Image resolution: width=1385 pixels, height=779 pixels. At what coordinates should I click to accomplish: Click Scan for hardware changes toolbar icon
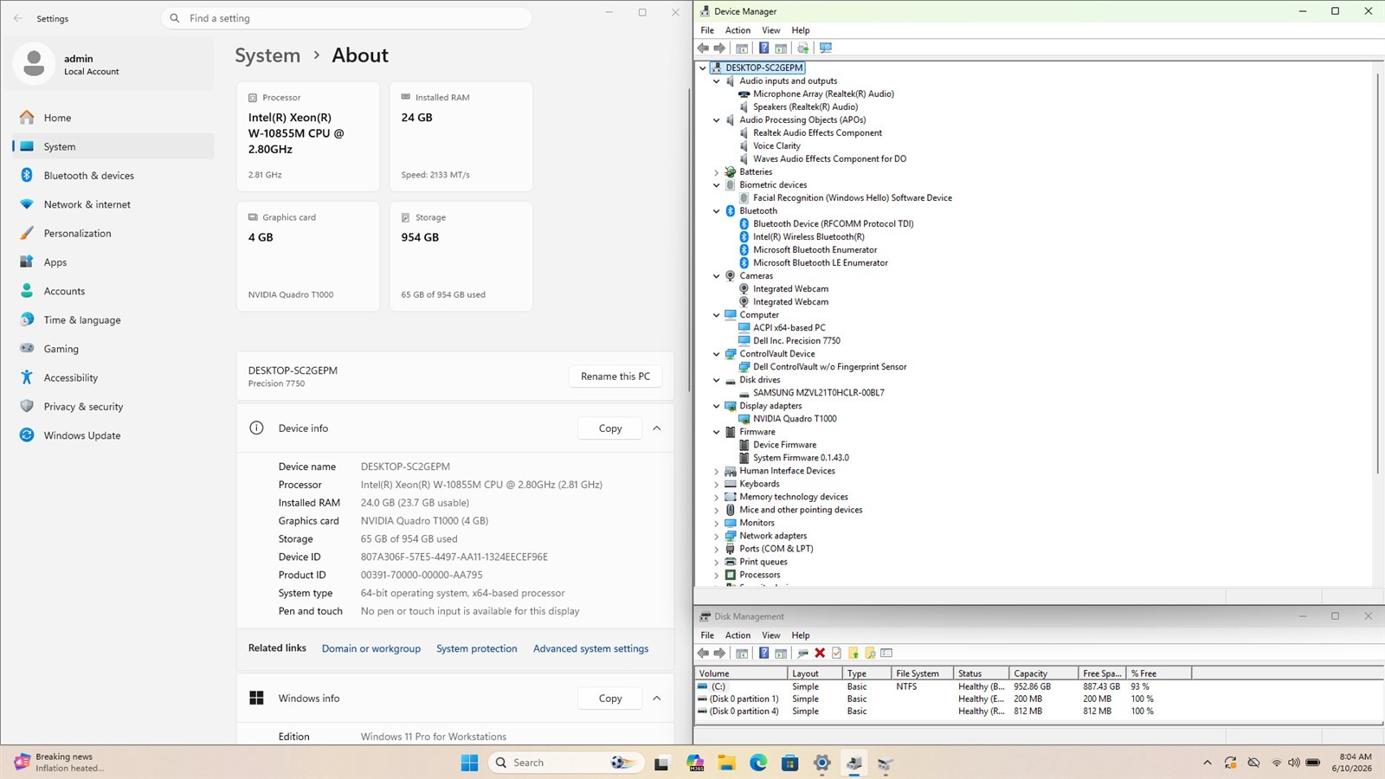826,48
